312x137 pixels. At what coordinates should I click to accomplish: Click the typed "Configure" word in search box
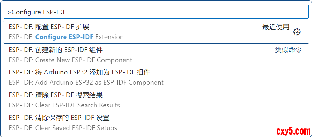26,12
